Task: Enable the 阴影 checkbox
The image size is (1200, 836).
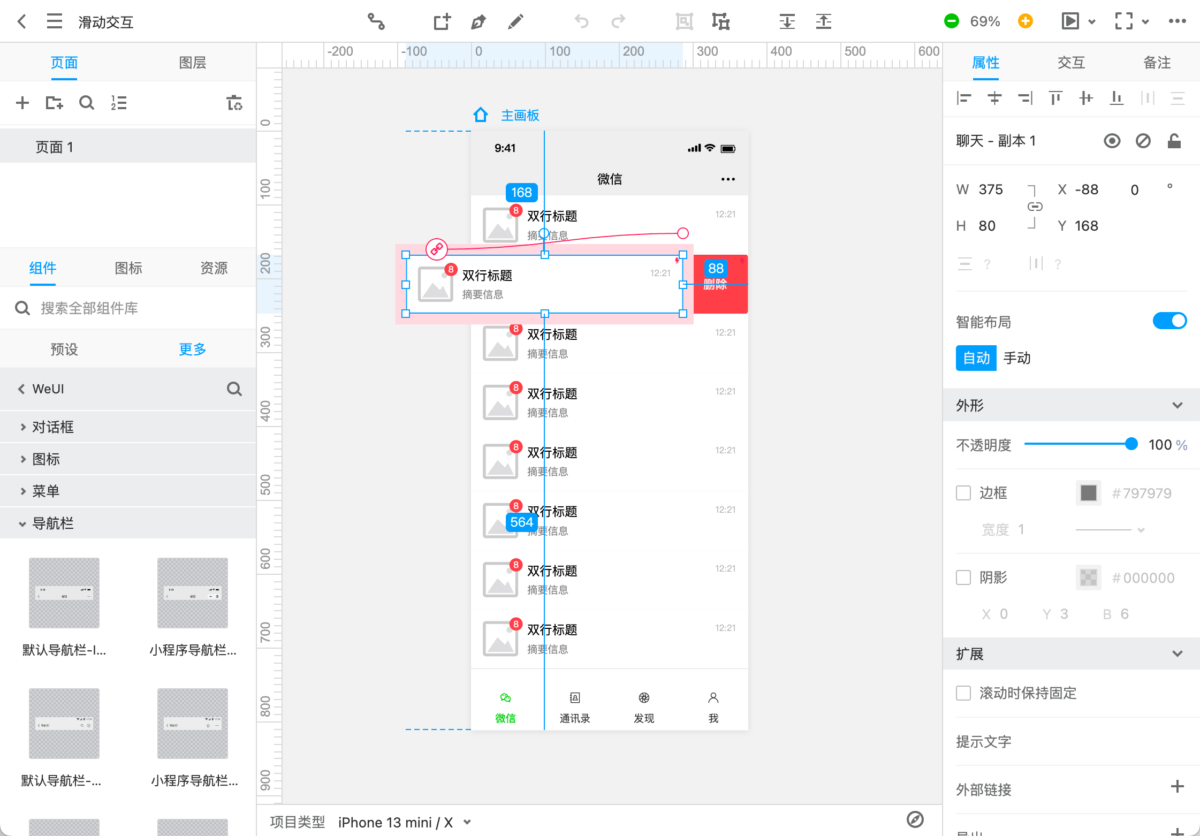Action: click(x=963, y=577)
